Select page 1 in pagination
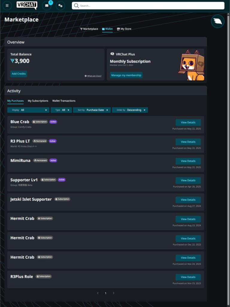Viewport: 230px width, 307px height. (x=106, y=293)
